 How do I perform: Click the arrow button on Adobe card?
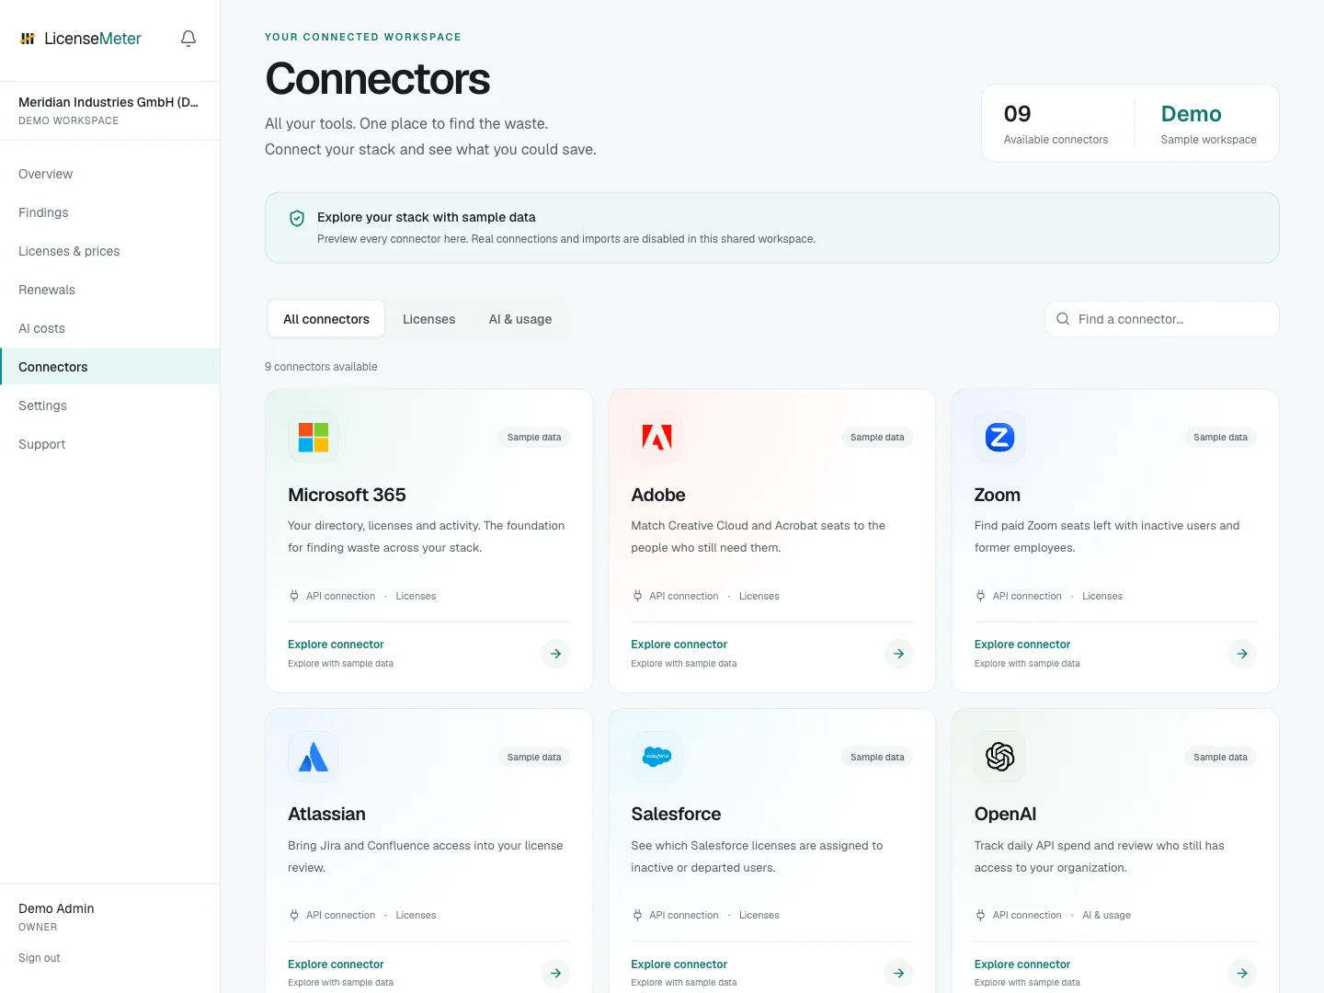click(898, 654)
